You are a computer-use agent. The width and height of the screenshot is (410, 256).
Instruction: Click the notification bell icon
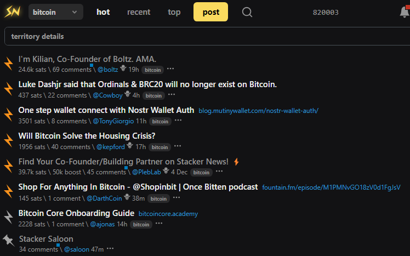pos(405,12)
